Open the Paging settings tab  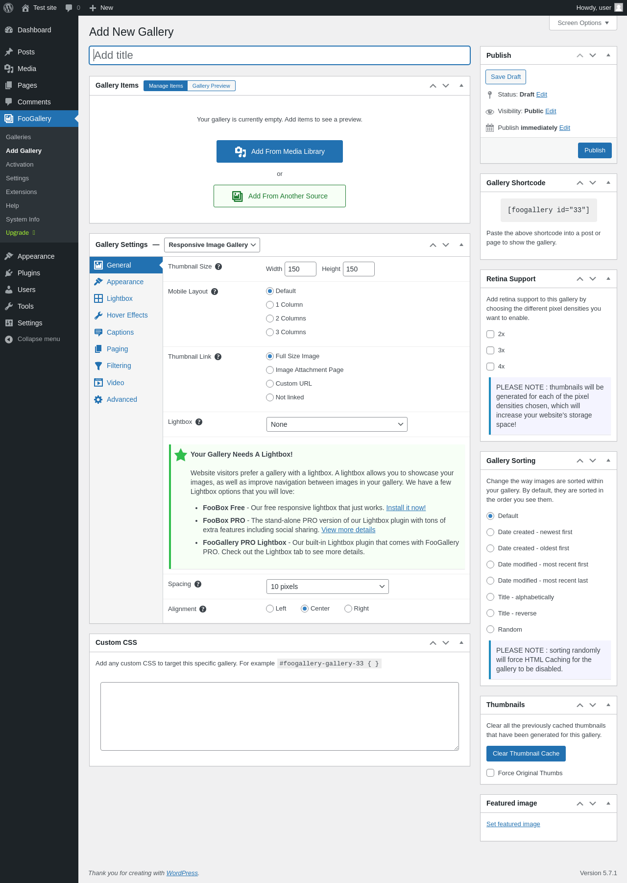pyautogui.click(x=126, y=349)
